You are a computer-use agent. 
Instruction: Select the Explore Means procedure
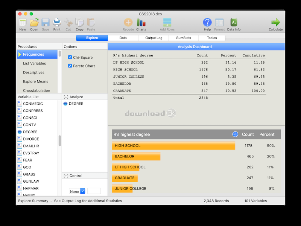(x=37, y=81)
